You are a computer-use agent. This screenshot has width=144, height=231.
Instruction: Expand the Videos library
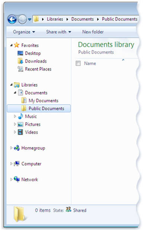(x=15, y=132)
